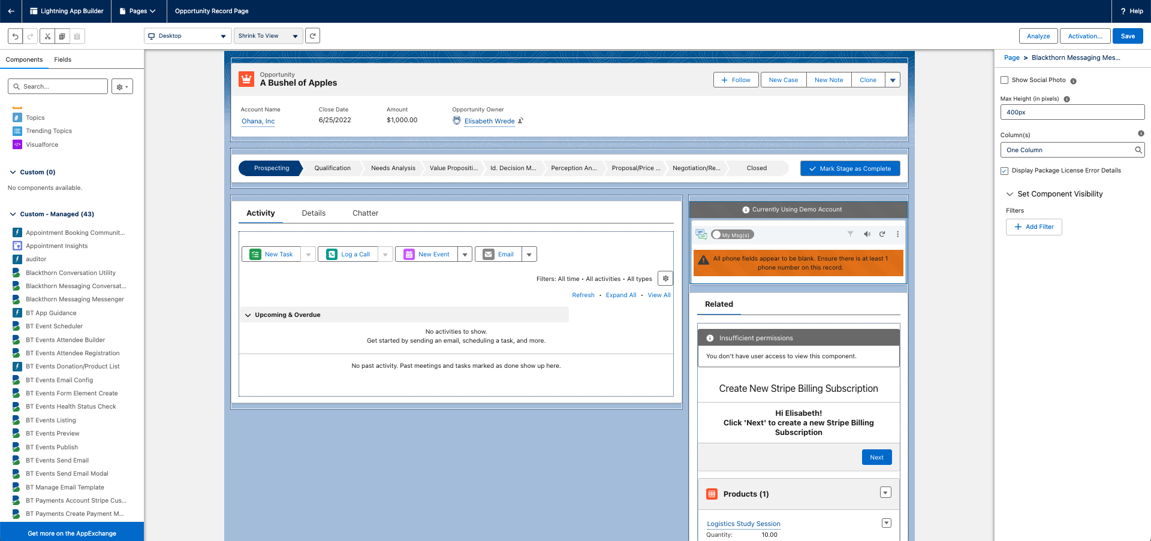
Task: Select the Closed stage in the path
Action: coord(757,168)
